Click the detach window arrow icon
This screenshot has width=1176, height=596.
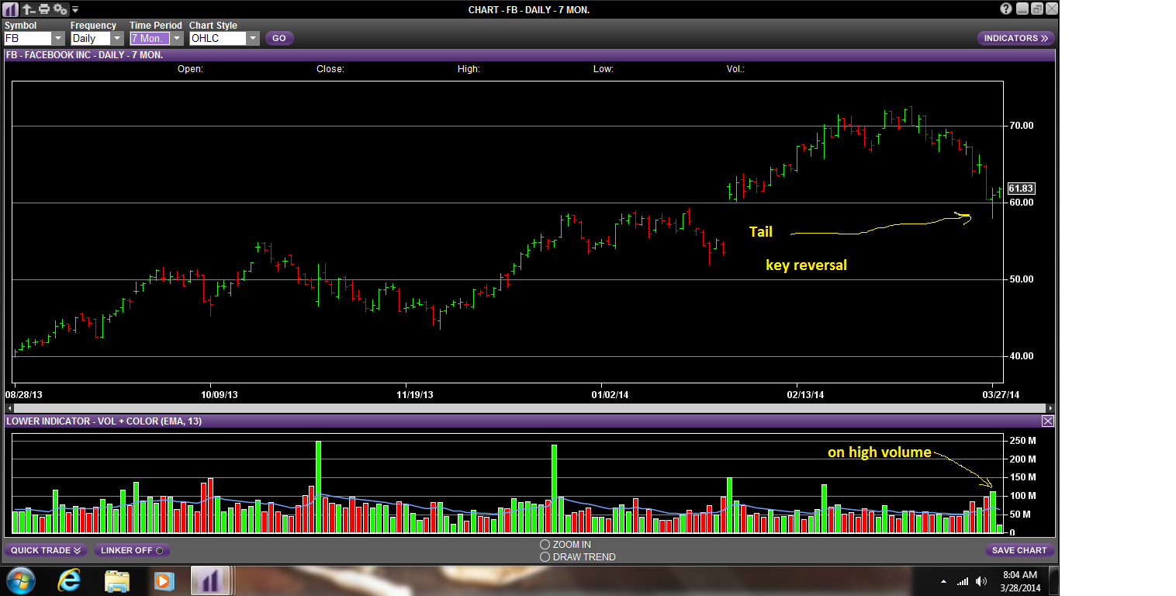(28, 9)
